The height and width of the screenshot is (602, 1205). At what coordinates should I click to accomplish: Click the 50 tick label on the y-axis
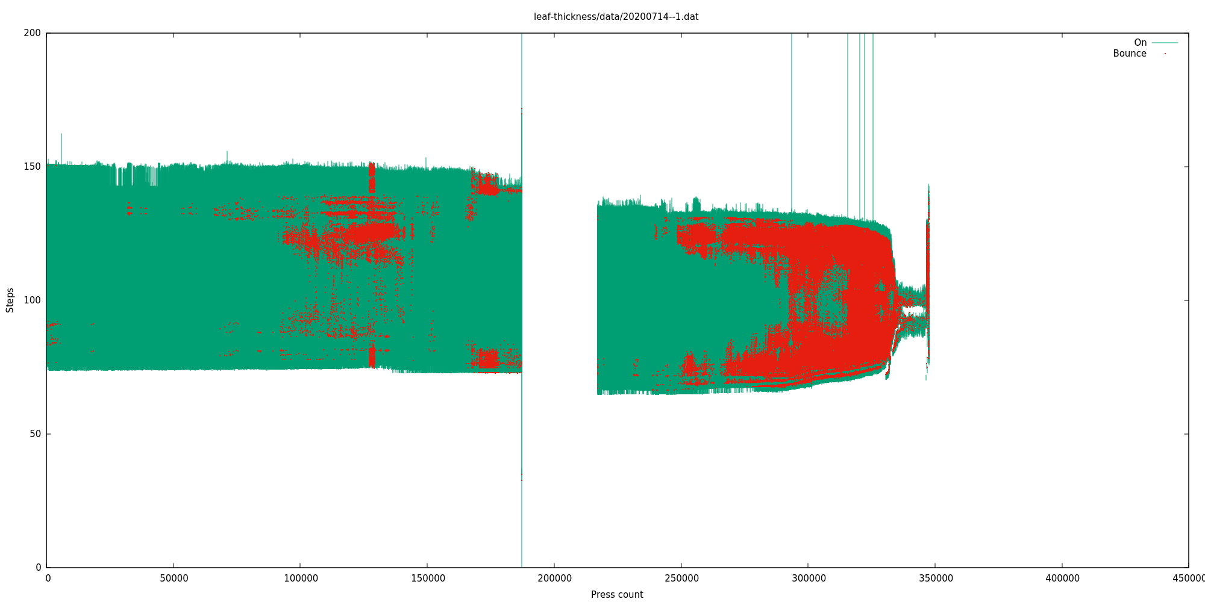(x=35, y=434)
